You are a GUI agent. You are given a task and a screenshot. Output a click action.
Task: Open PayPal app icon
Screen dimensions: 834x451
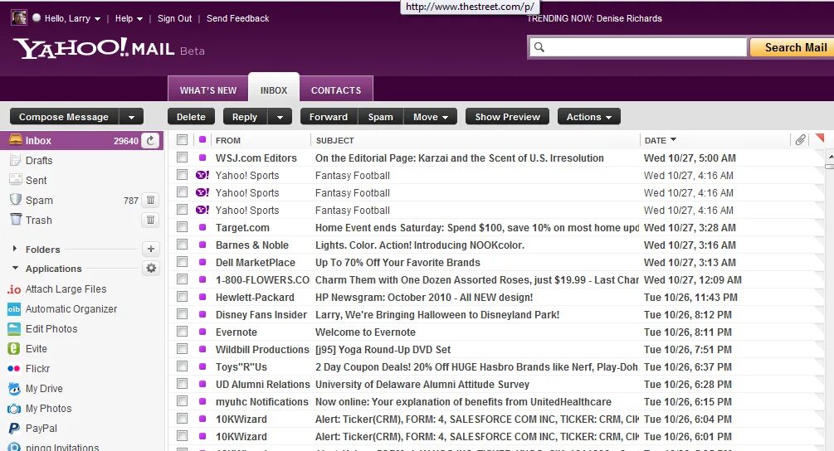point(14,429)
